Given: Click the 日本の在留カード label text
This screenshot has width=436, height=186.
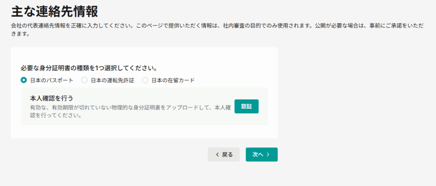Looking at the screenshot, I should click(x=173, y=80).
